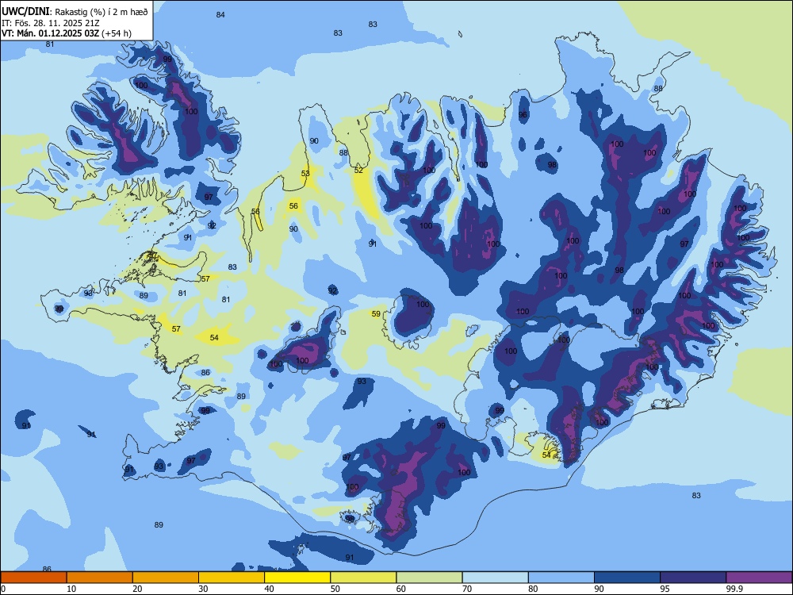The image size is (793, 595).
Task: Click the light orange 20–30 legend swatch
Action: click(x=166, y=578)
